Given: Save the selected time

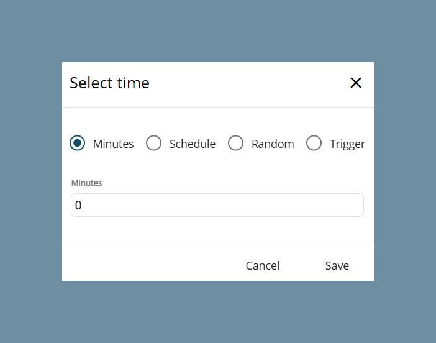Looking at the screenshot, I should (x=337, y=266).
